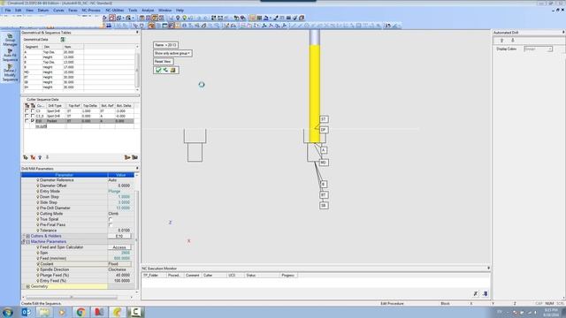Click the Access button for Feed and Spin Calculator
Viewport: 566px width, 318px height.
tap(119, 247)
